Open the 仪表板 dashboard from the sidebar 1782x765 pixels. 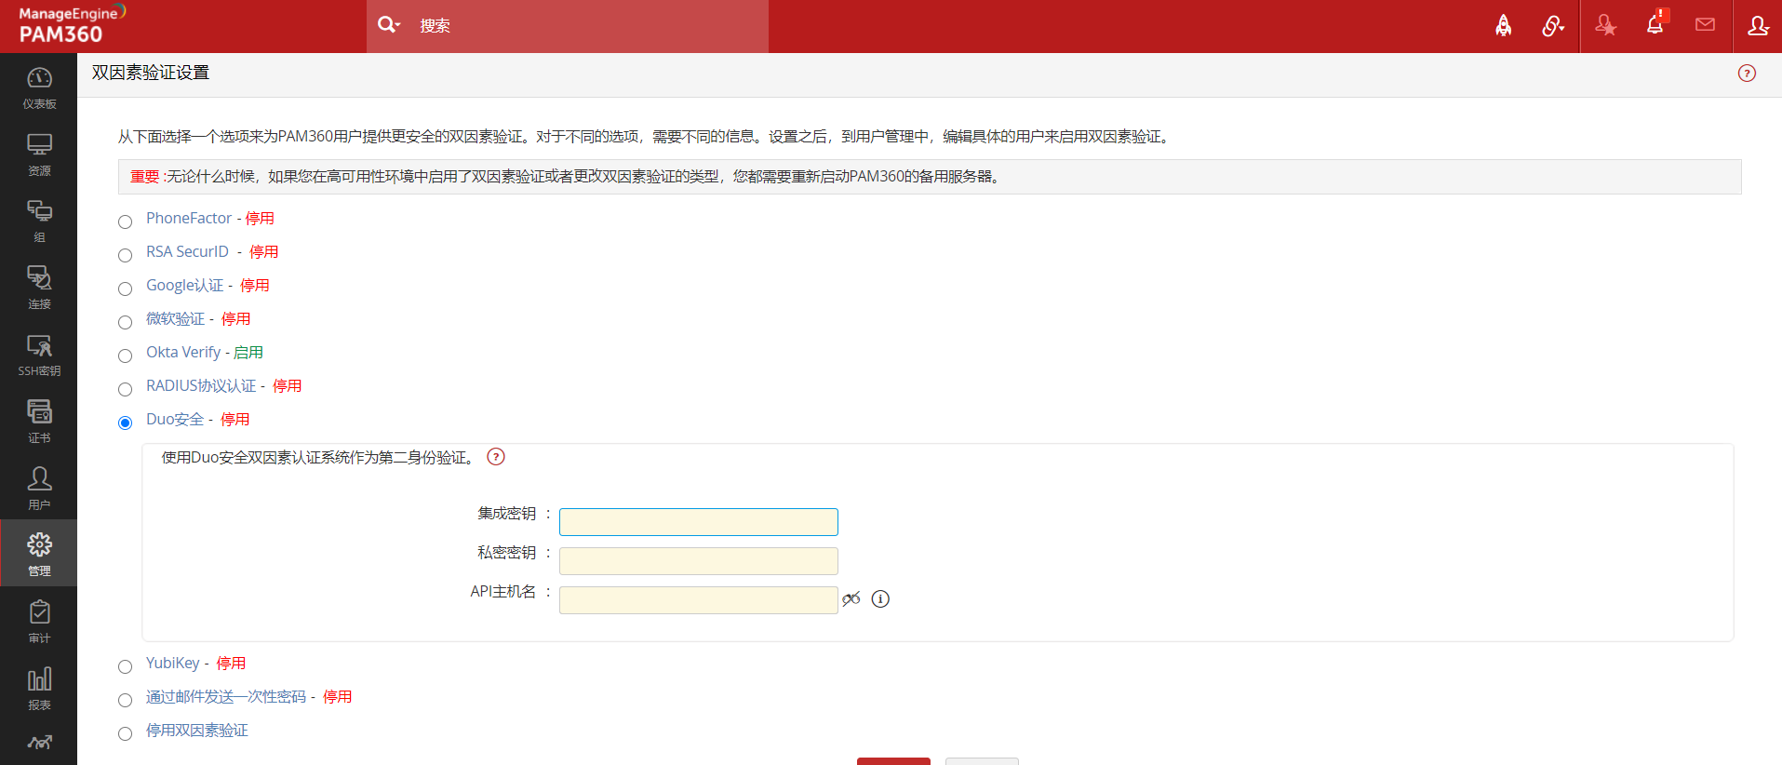(x=39, y=87)
